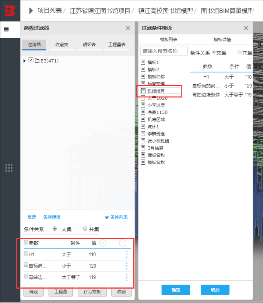Open the 模板详情 tab
The height and width of the screenshot is (303, 263).
point(222,40)
